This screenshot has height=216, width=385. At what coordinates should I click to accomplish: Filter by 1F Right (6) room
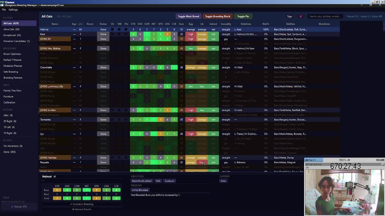point(19,133)
